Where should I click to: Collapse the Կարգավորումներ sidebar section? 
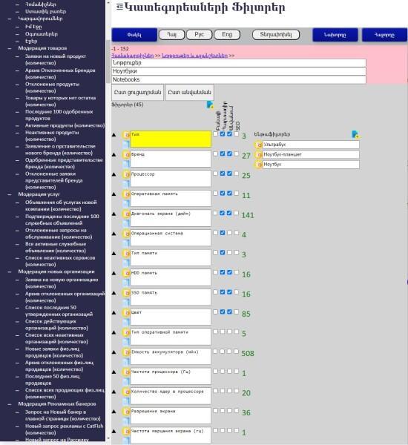[x=10, y=19]
